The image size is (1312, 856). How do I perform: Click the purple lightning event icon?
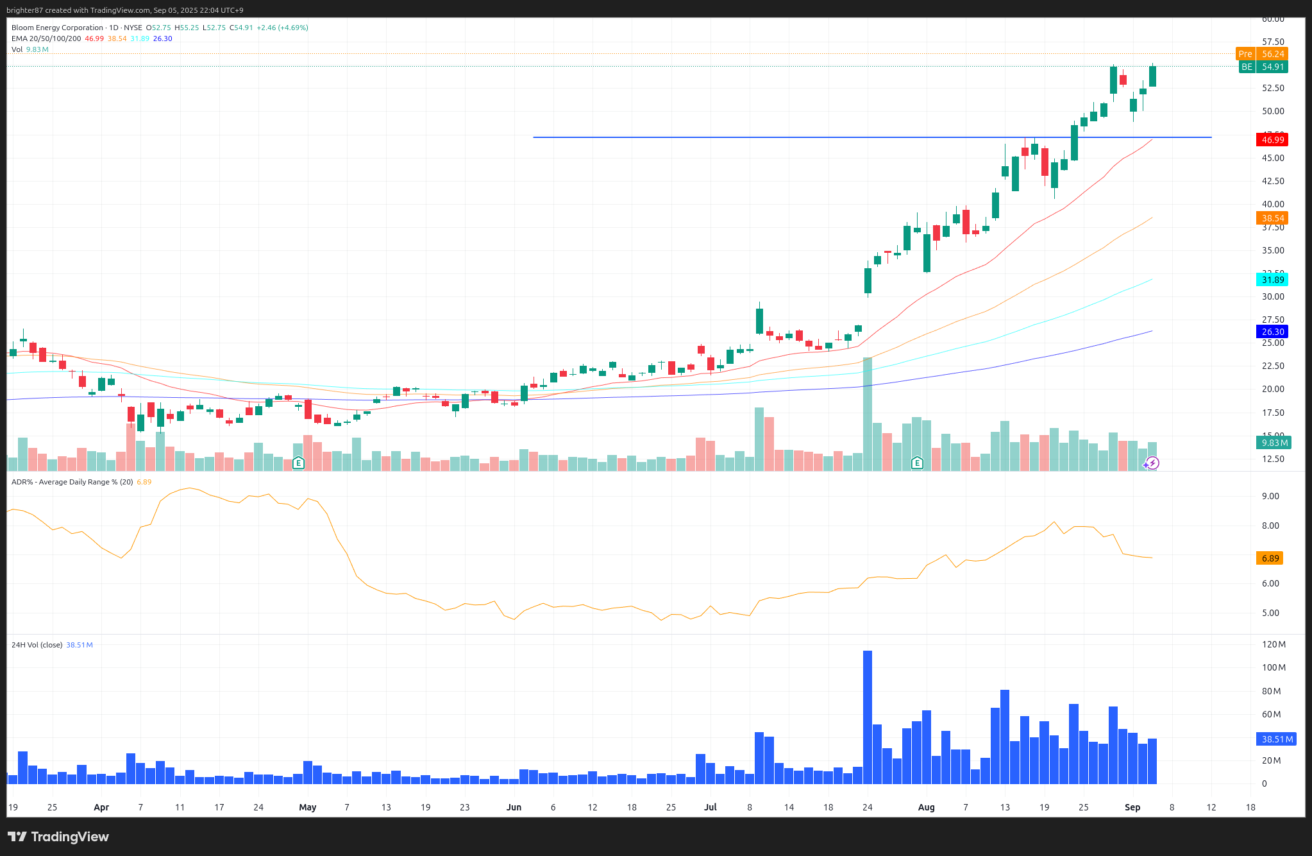tap(1152, 463)
